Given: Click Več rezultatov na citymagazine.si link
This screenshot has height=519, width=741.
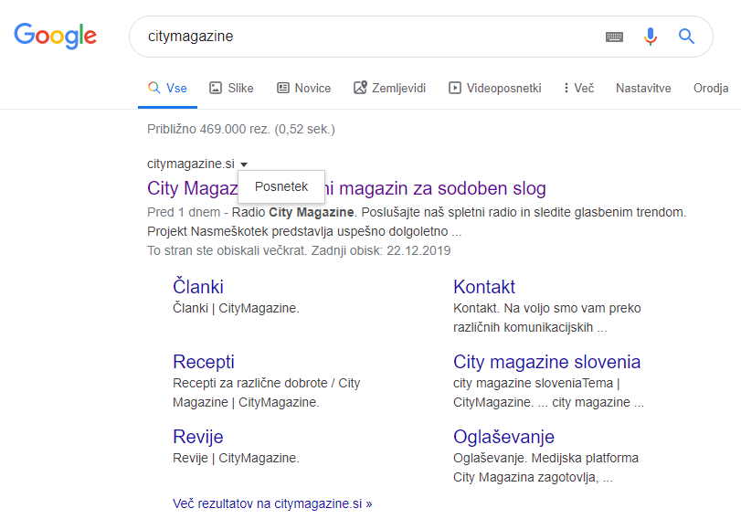Looking at the screenshot, I should point(272,503).
